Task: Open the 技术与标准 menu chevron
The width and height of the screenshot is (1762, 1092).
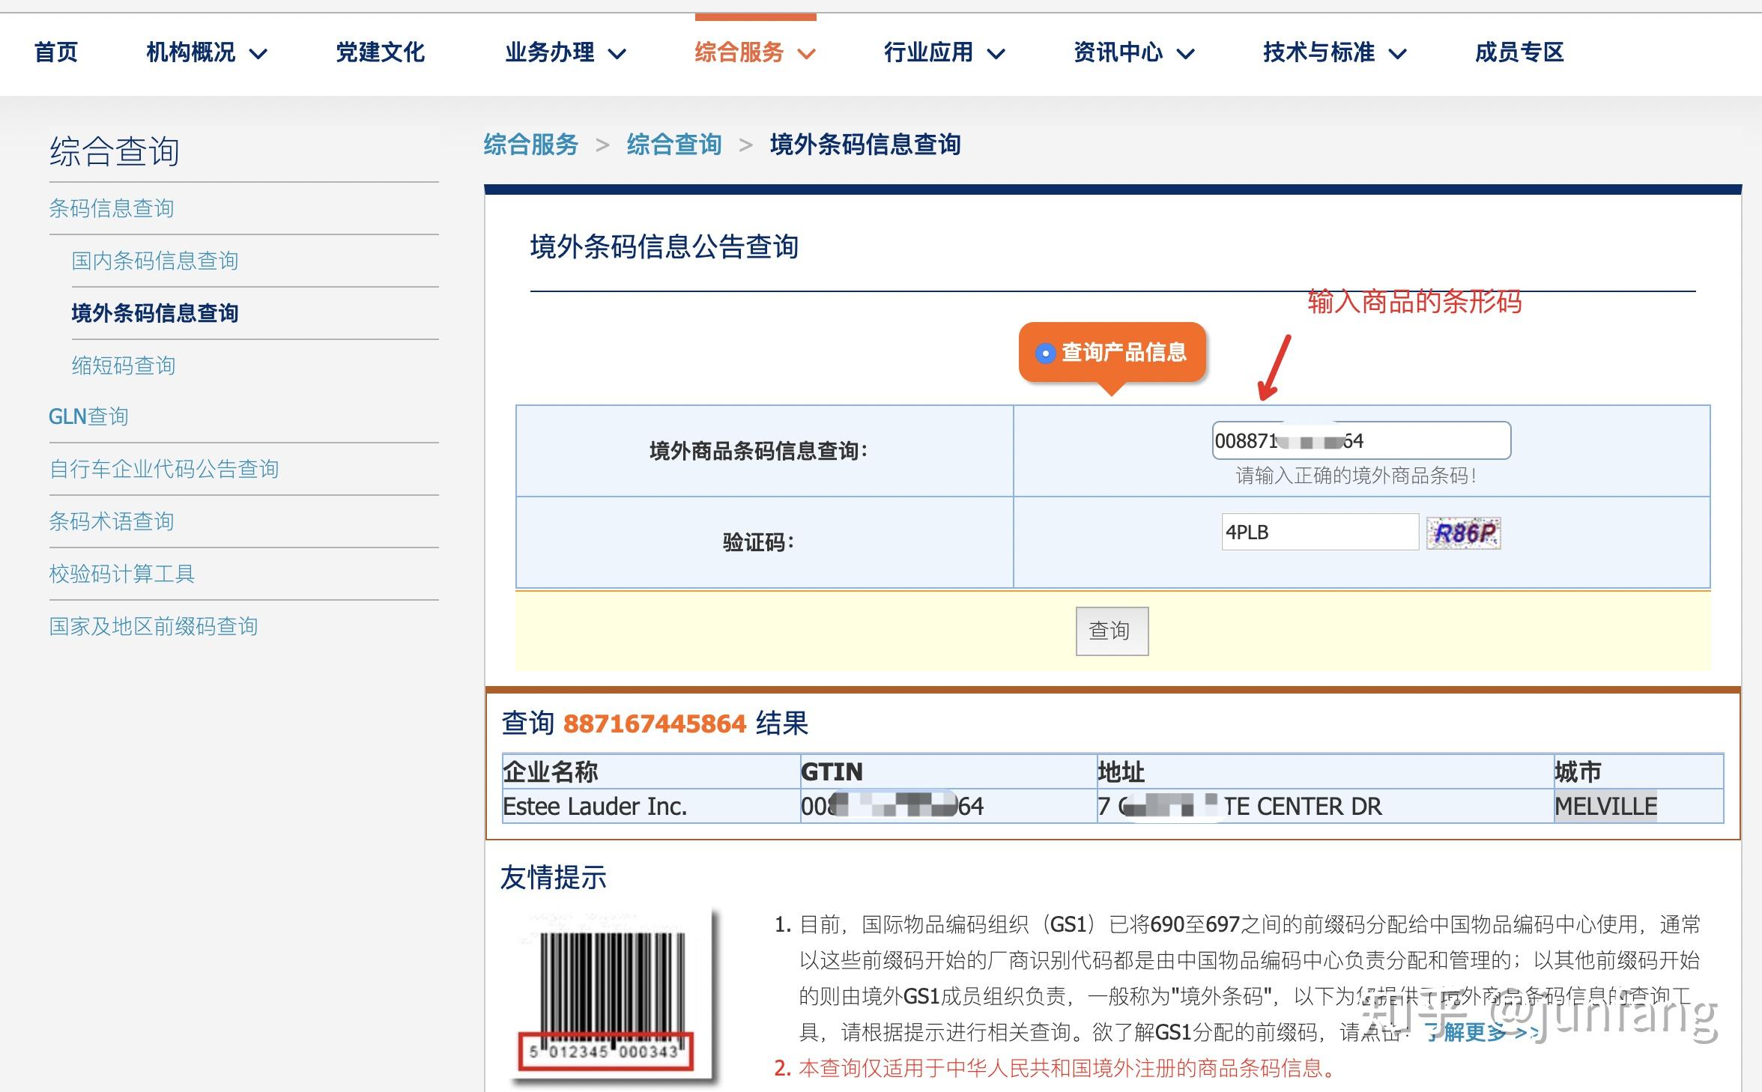Action: click(1397, 54)
